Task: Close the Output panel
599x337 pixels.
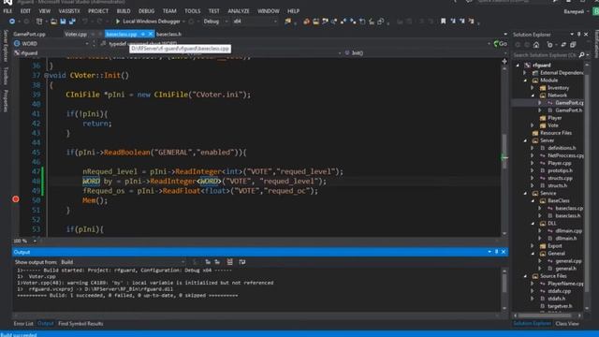Action: (x=504, y=252)
